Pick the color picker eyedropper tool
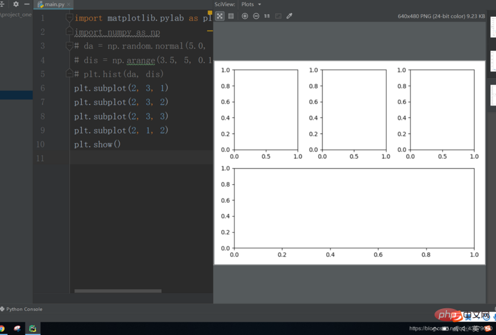Screen dimensions: 496x335 click(x=290, y=16)
